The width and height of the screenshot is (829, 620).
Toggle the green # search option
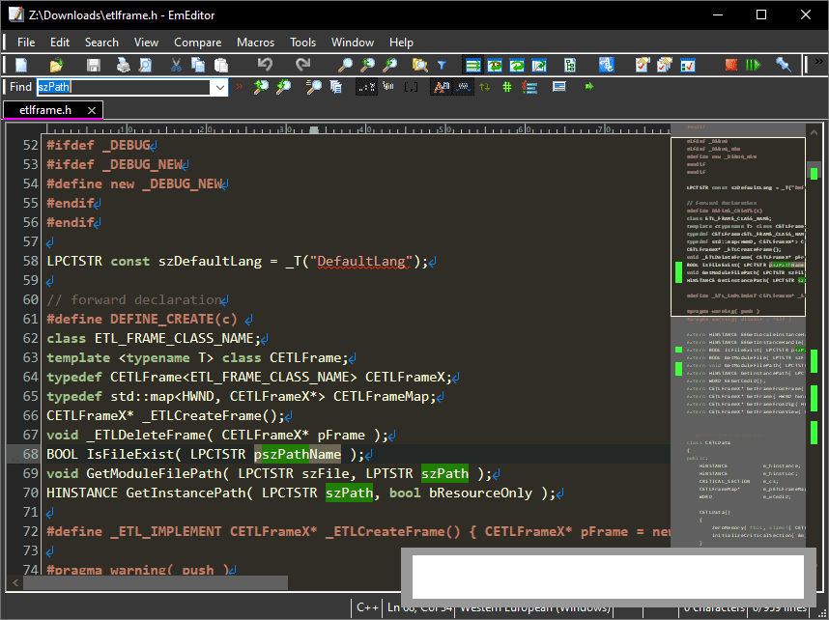(506, 87)
